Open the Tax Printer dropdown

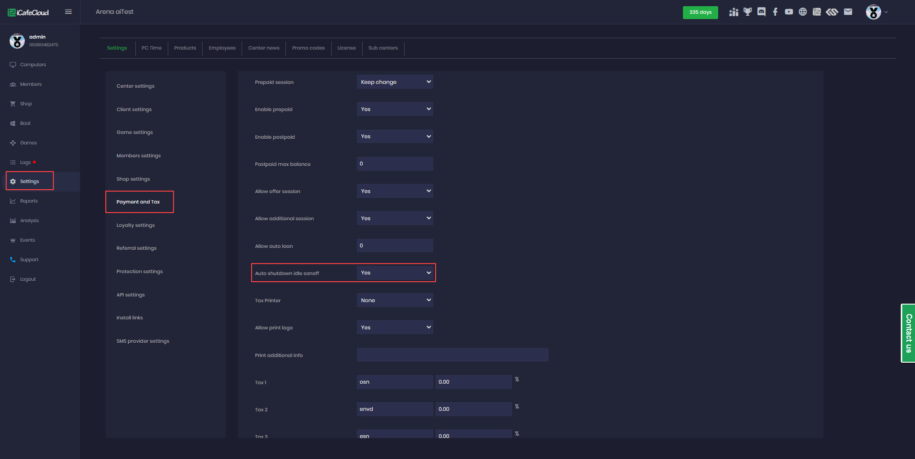click(x=395, y=300)
